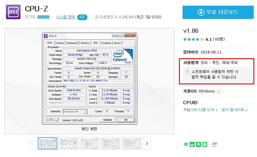The image size is (257, 157).
Task: Click the 1599.94 MHz core speed value
Action: (74, 90)
